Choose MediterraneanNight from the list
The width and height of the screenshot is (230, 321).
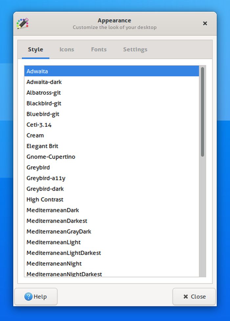pyautogui.click(x=54, y=264)
